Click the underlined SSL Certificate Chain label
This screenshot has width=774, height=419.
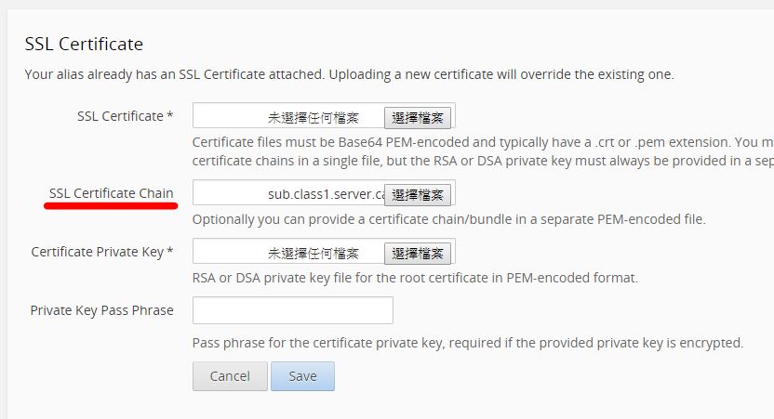111,193
